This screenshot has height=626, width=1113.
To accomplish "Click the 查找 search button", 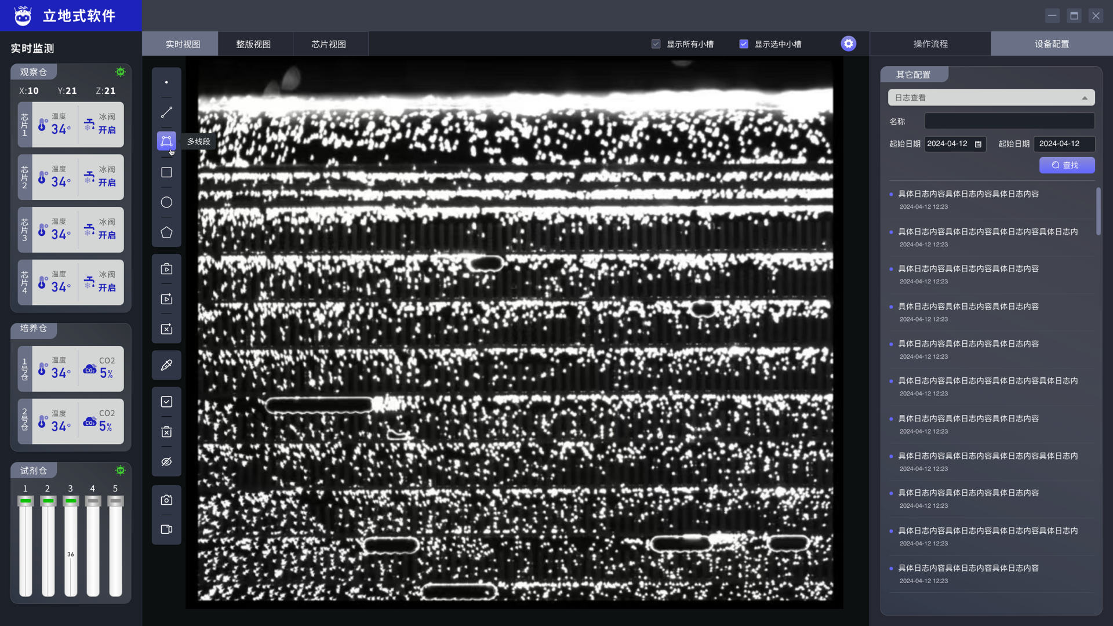I will click(x=1067, y=165).
